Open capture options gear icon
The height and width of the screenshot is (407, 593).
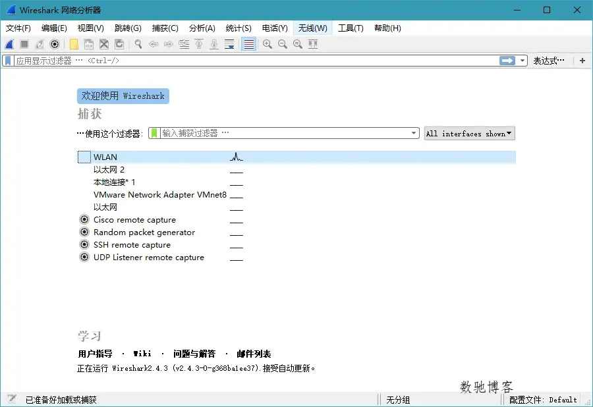click(x=55, y=44)
